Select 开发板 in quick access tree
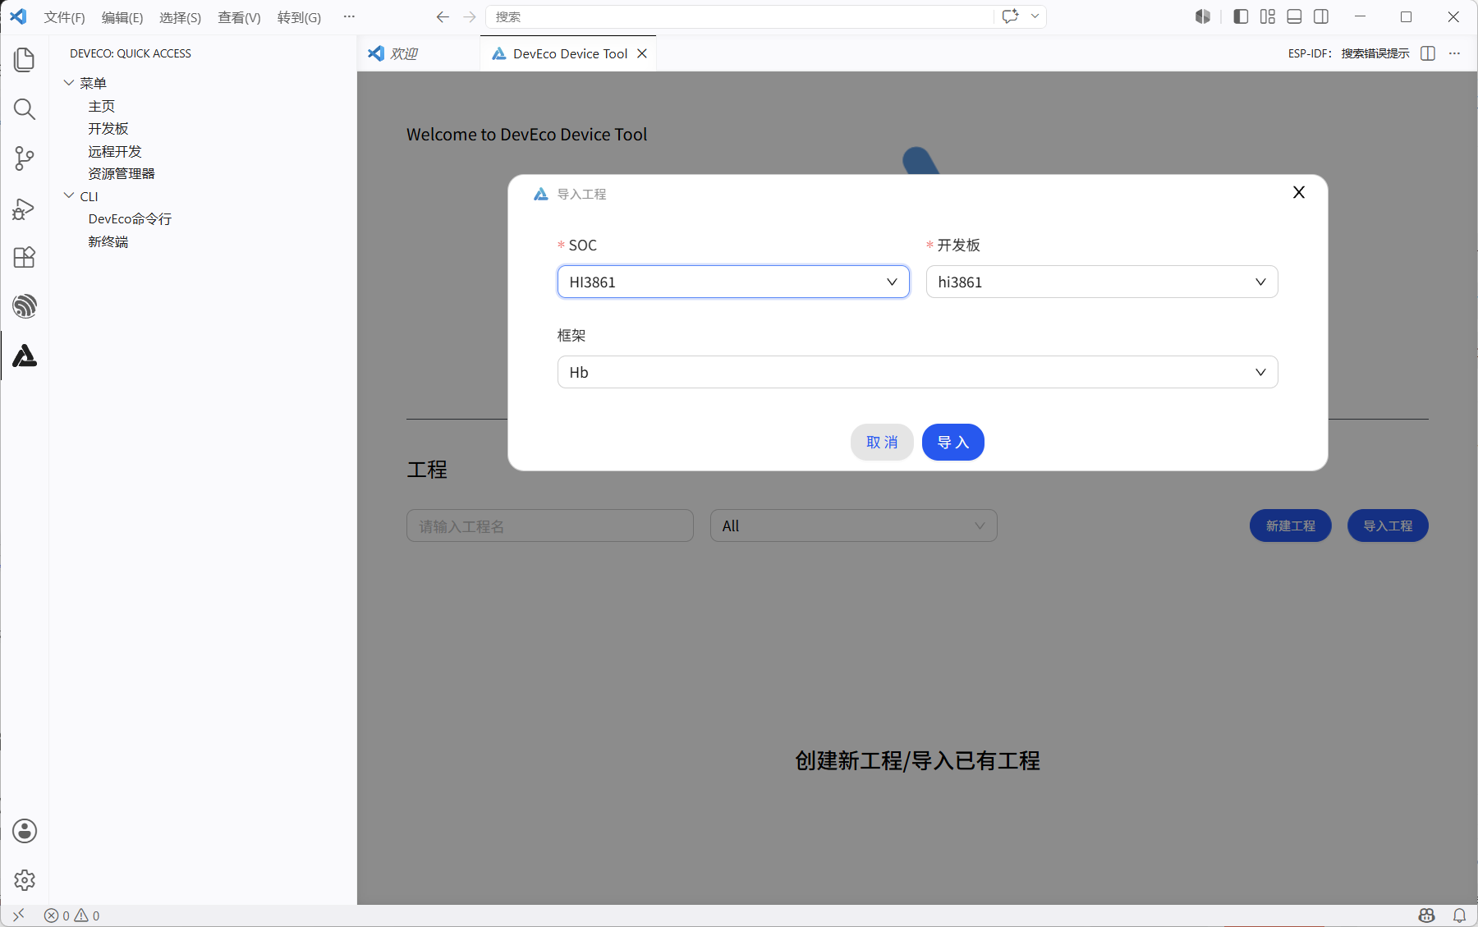This screenshot has width=1478, height=927. [108, 129]
